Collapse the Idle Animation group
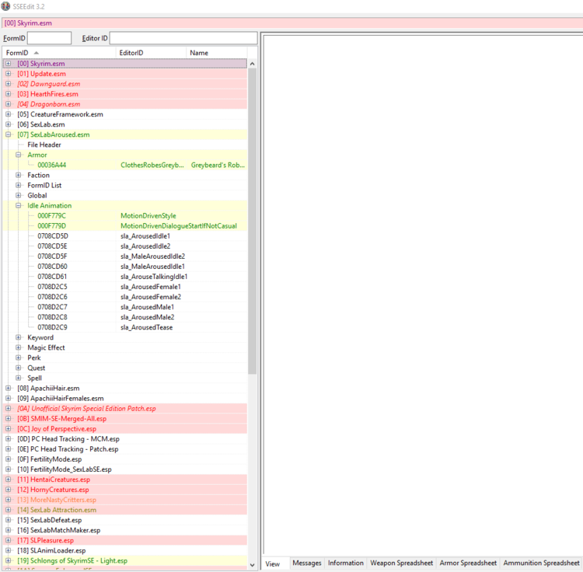The image size is (583, 572). click(18, 205)
